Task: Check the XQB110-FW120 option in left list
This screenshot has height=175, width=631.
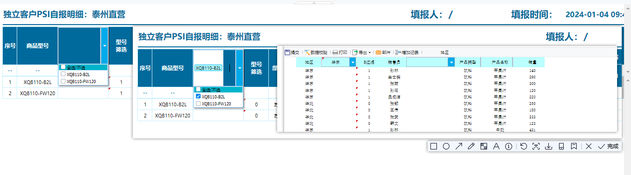Action: coord(63,81)
